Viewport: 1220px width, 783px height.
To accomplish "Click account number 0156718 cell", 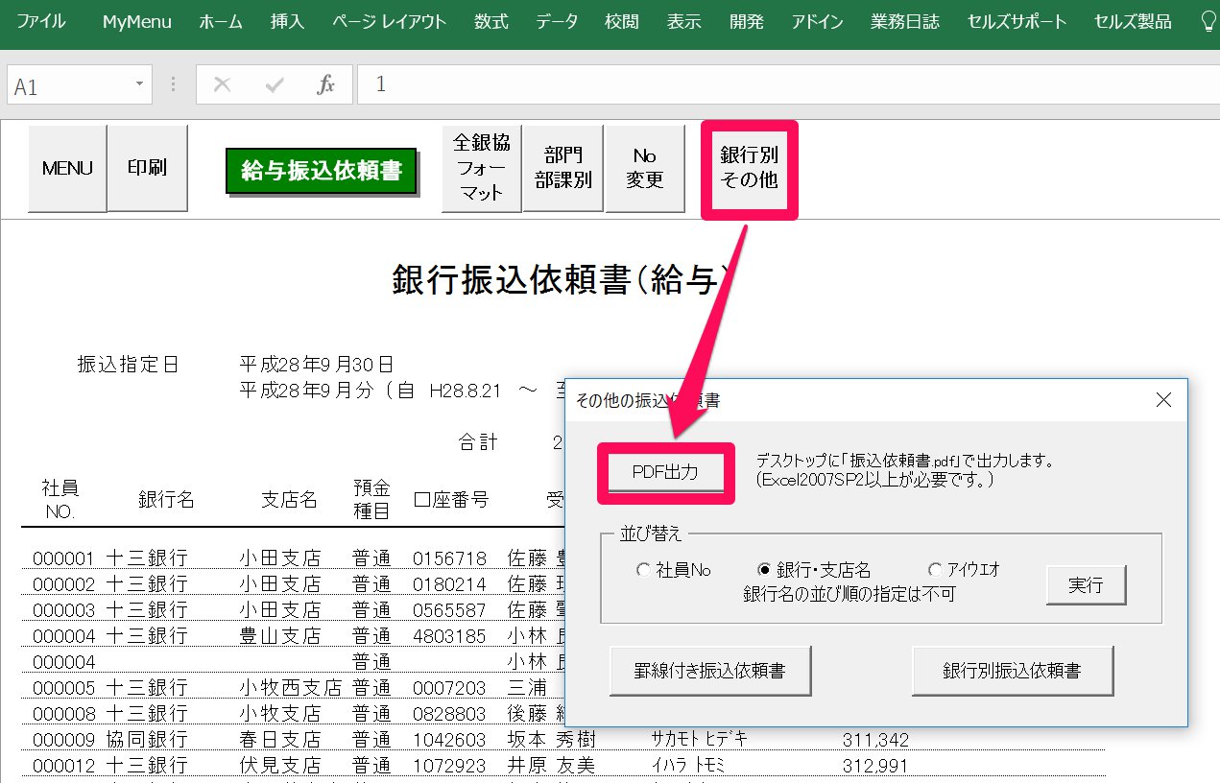I will pyautogui.click(x=450, y=558).
